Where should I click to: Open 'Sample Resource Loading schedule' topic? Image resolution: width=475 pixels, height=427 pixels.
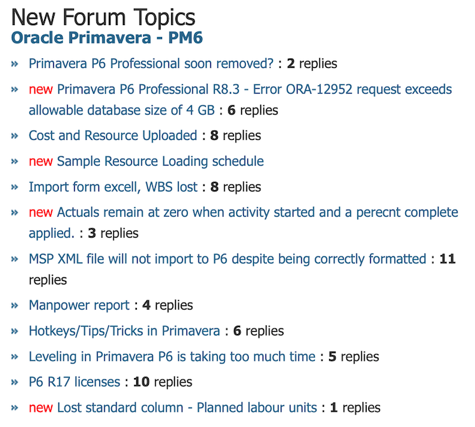pyautogui.click(x=160, y=161)
